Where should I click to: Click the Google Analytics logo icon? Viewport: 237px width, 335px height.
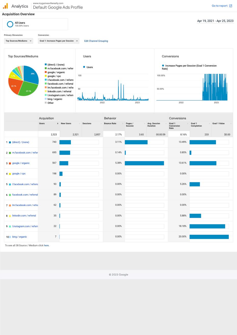[5, 6]
